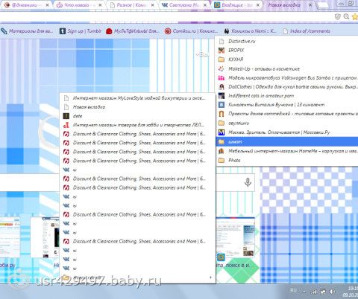This screenshot has height=299, width=358.
Task: Open the Sign up | Tumblr bookmark
Action: 81,31
